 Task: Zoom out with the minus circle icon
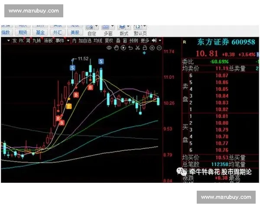point(159,48)
